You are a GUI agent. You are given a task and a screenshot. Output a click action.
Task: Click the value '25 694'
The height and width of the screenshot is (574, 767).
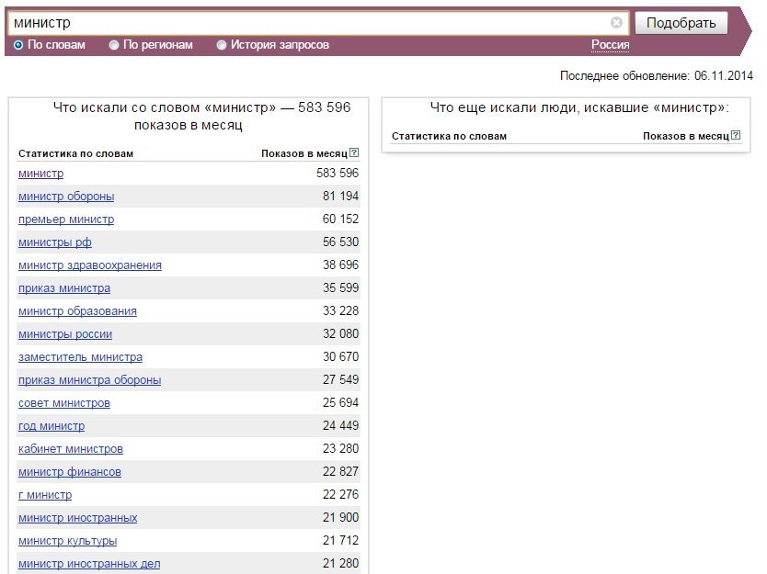340,402
